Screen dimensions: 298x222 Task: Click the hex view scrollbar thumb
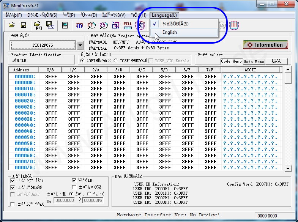[x=288, y=78]
